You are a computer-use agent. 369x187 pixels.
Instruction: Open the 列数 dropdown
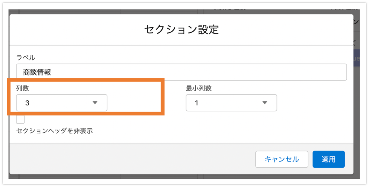[x=62, y=102]
